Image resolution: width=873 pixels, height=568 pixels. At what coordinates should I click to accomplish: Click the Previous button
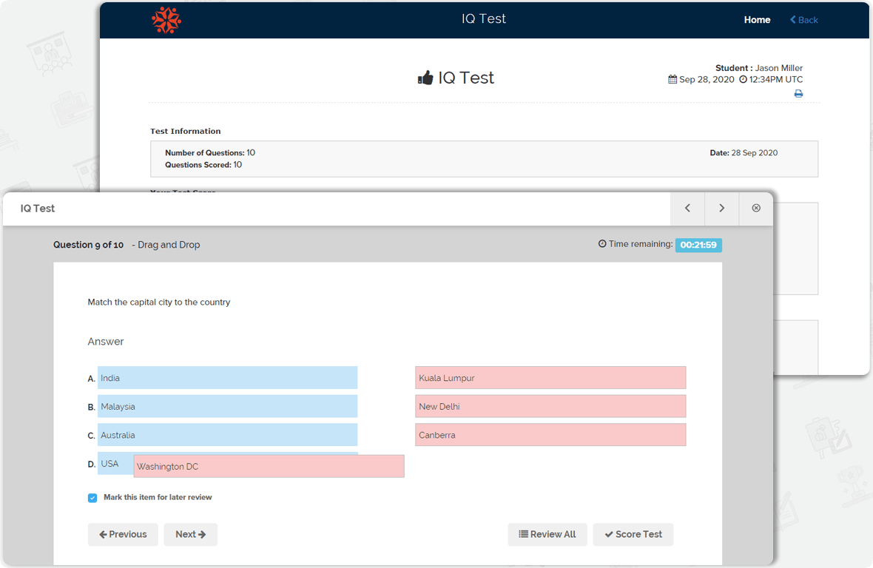[123, 535]
